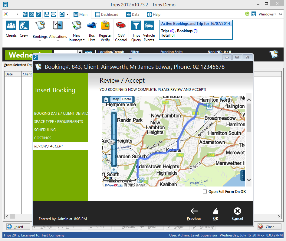Select Map view on map toggle

(x=116, y=99)
